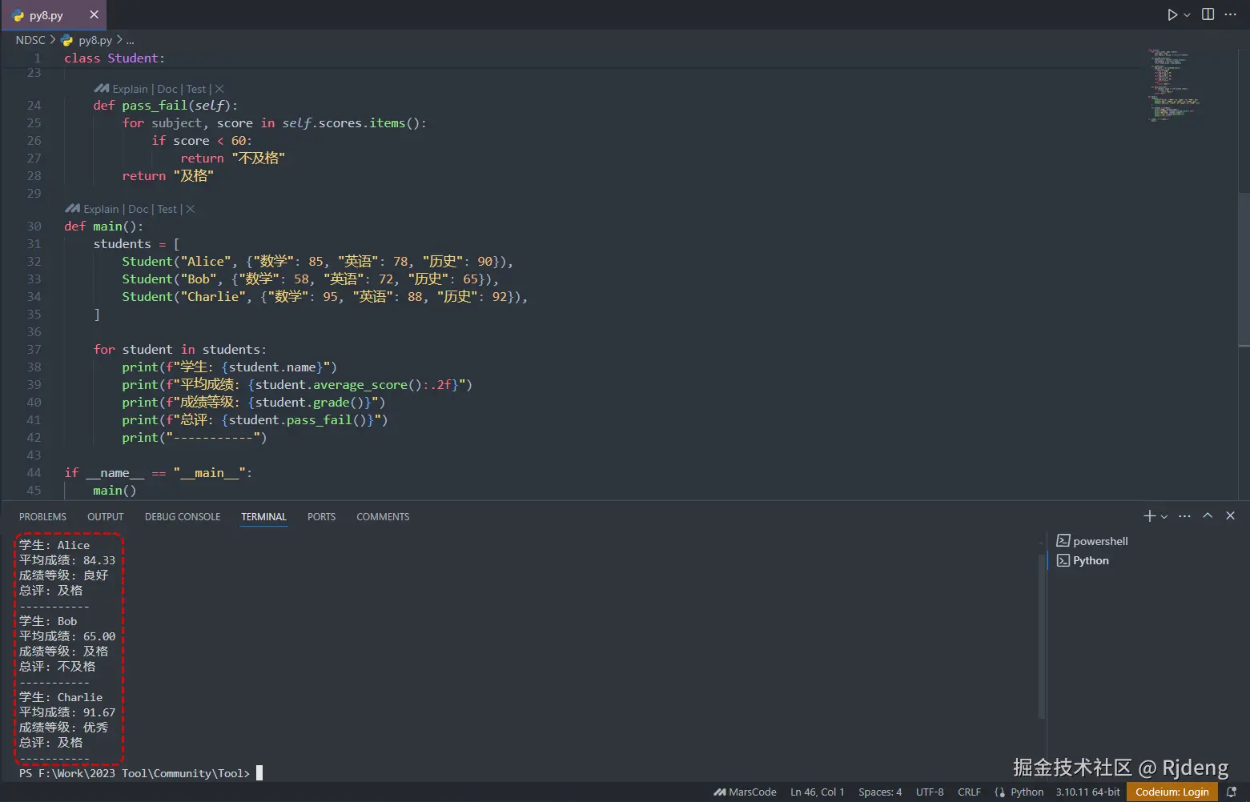Screen dimensions: 1250x802
Task: Open the run button dropdown arrow
Action: coord(1187,15)
